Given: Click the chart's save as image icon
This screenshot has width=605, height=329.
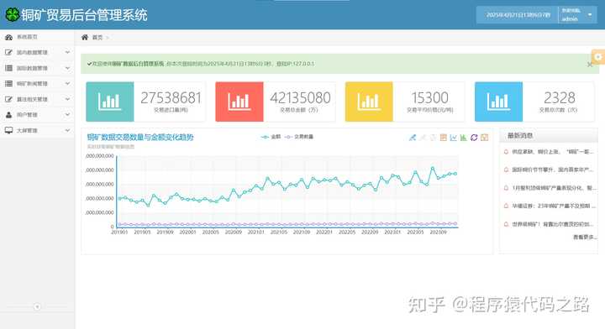Looking at the screenshot, I should pyautogui.click(x=485, y=138).
